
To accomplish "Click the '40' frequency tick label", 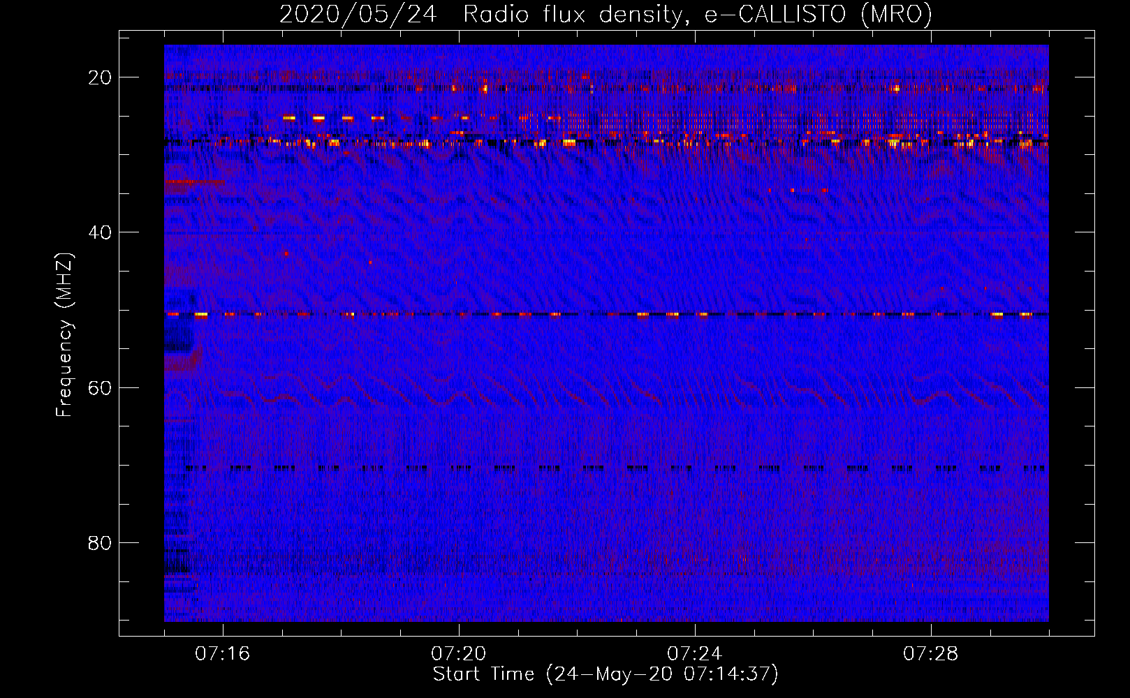I will point(100,232).
